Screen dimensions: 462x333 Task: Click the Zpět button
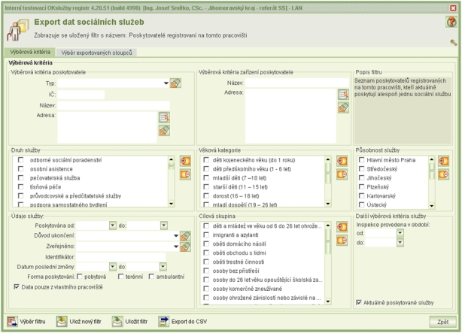(443, 322)
